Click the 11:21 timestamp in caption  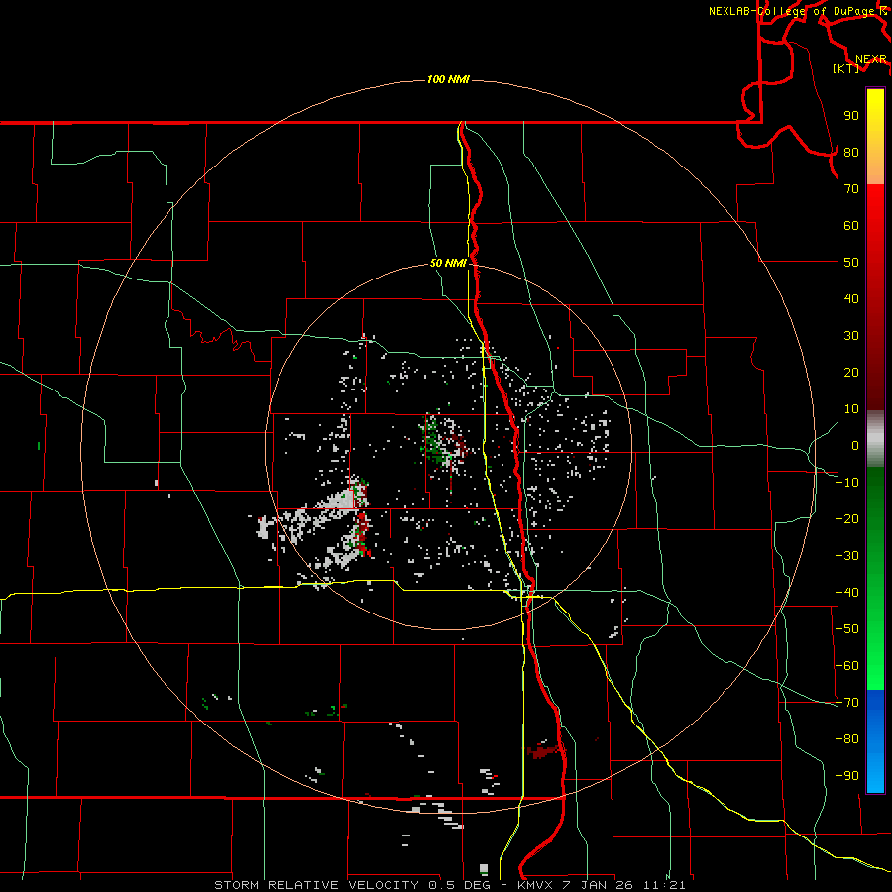point(664,885)
